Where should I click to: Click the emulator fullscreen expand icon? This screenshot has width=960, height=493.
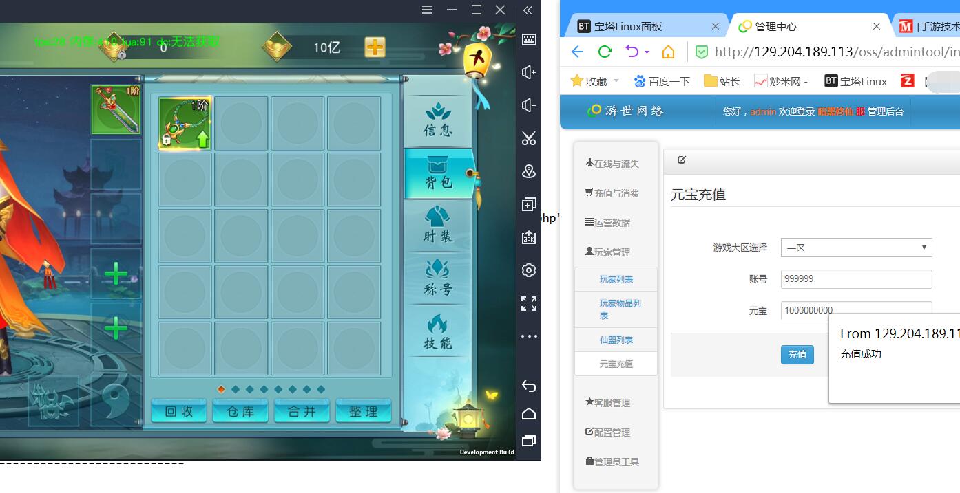pyautogui.click(x=528, y=303)
